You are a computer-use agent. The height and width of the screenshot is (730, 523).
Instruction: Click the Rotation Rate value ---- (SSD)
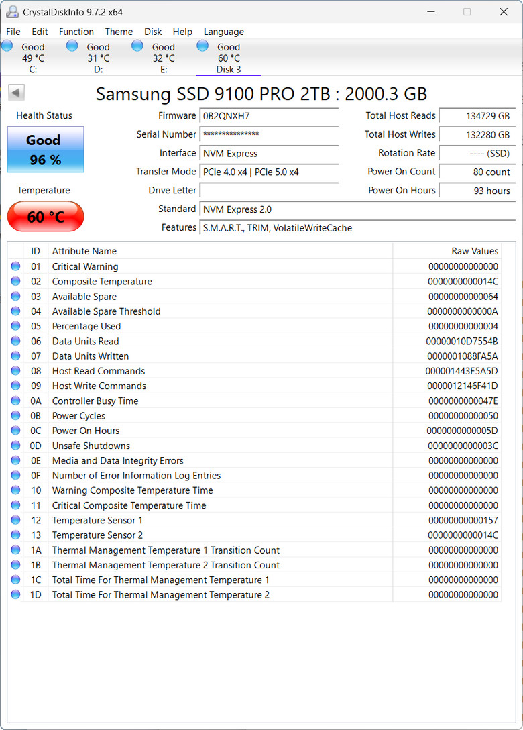click(x=477, y=153)
